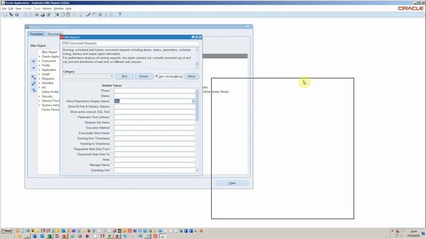This screenshot has width=426, height=239.
Task: Click the Print toolbar icon
Action: [43, 15]
